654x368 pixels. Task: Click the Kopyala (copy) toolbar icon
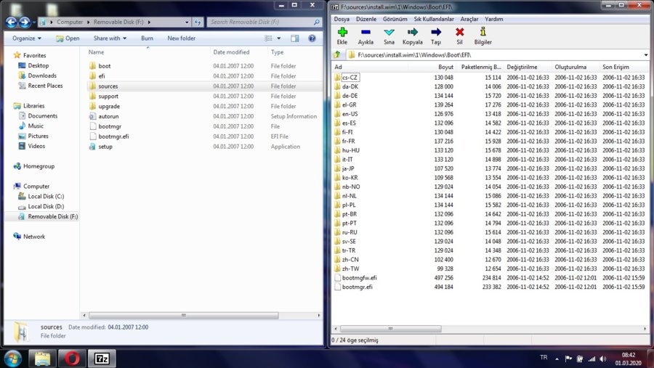click(x=412, y=34)
